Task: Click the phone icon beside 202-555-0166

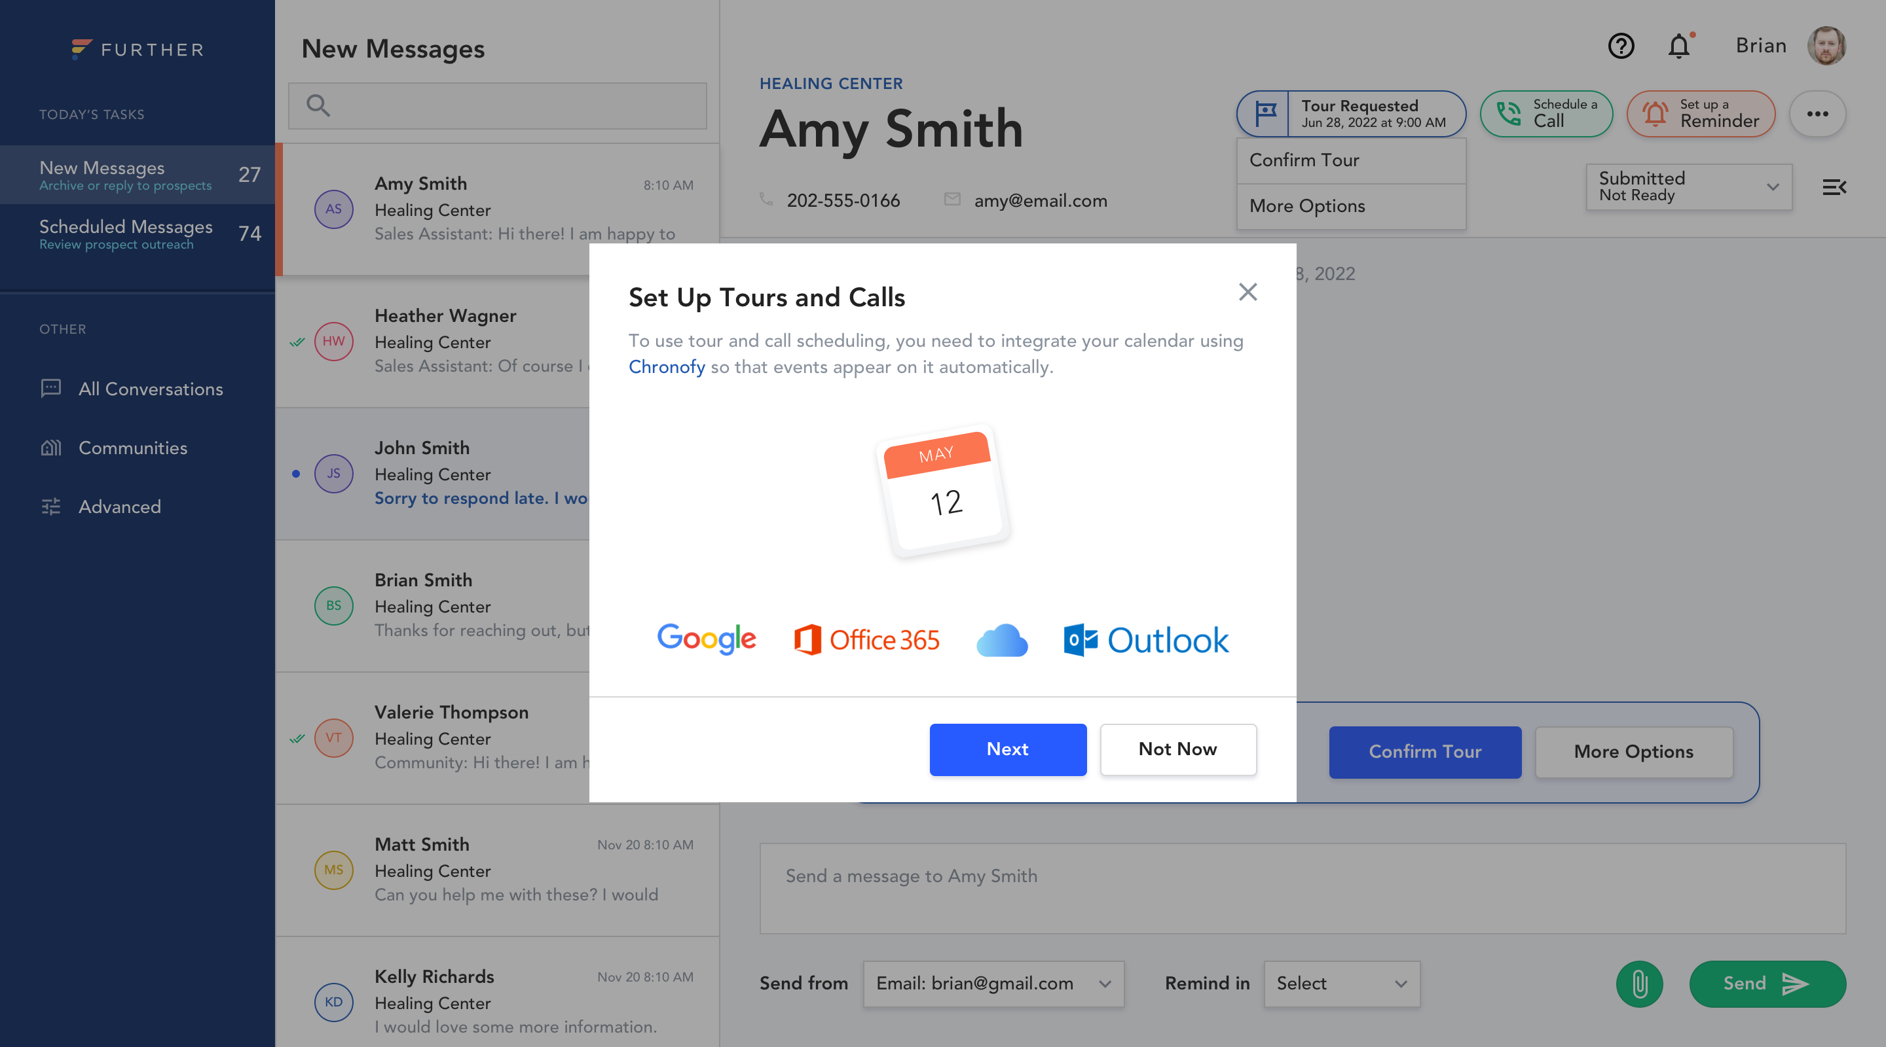Action: 766,200
